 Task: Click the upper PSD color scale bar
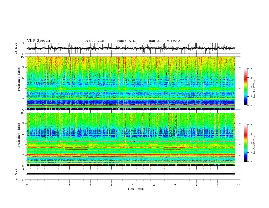tap(246, 87)
